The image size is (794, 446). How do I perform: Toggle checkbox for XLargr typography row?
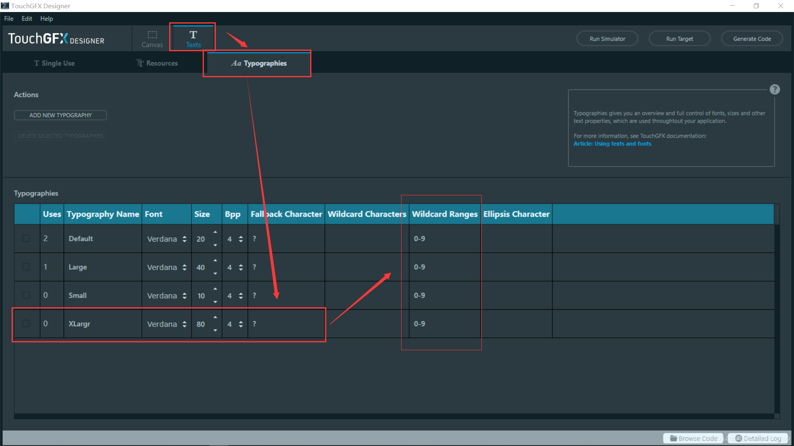26,323
